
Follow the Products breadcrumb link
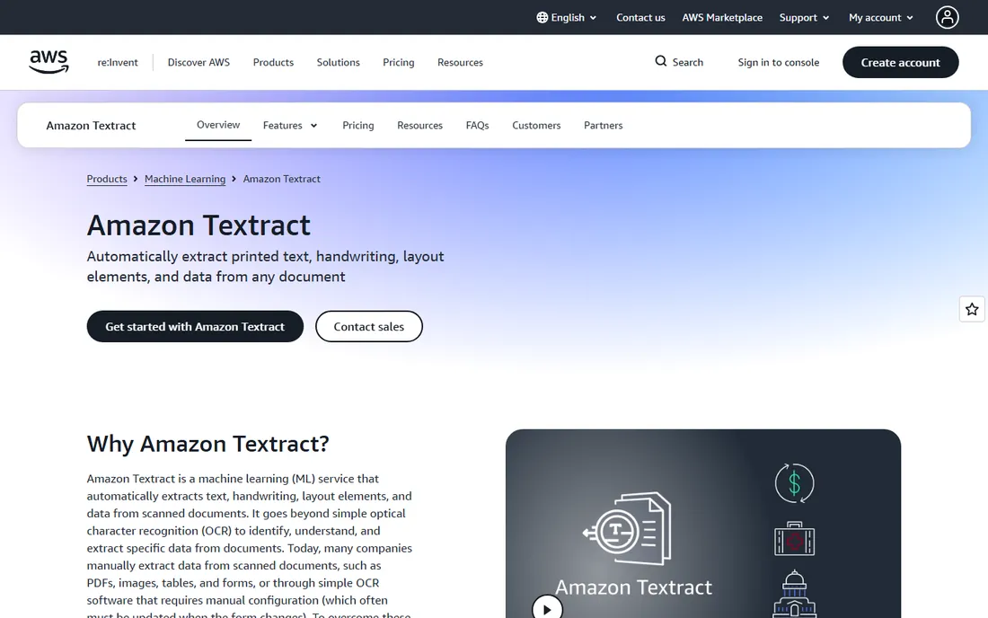point(107,179)
